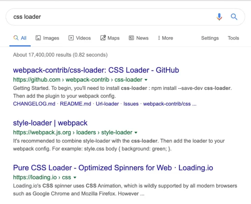Viewport: 251px width, 204px height.
Task: Open the webpack-contrib/css-loader GitHub result
Action: click(x=96, y=70)
